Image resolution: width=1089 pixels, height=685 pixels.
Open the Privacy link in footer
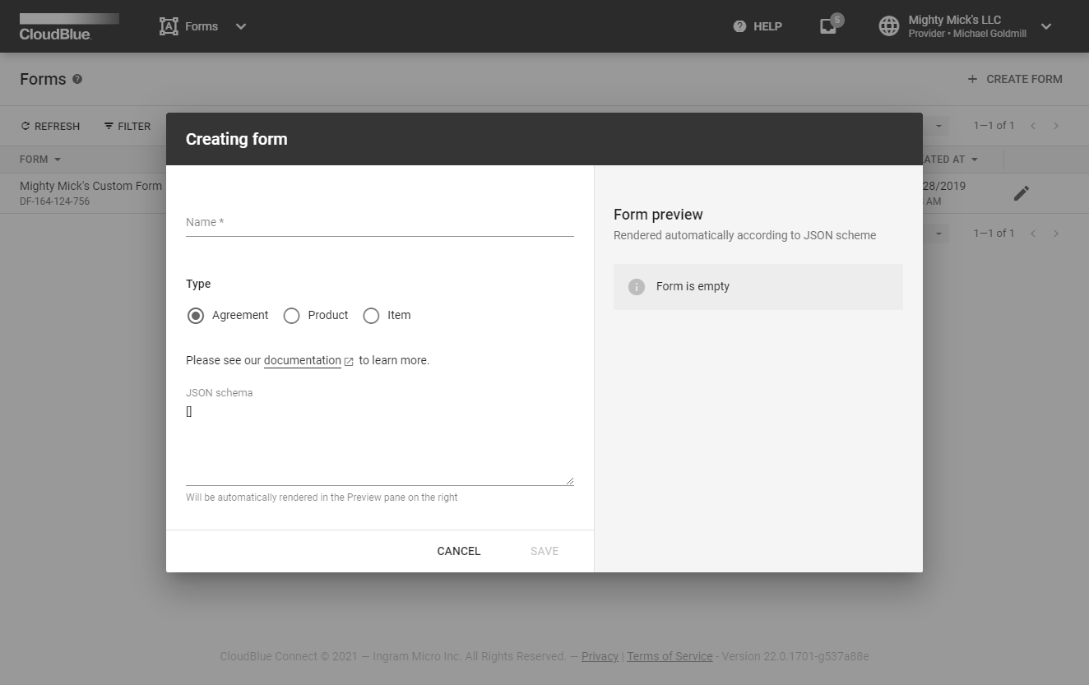click(x=600, y=656)
